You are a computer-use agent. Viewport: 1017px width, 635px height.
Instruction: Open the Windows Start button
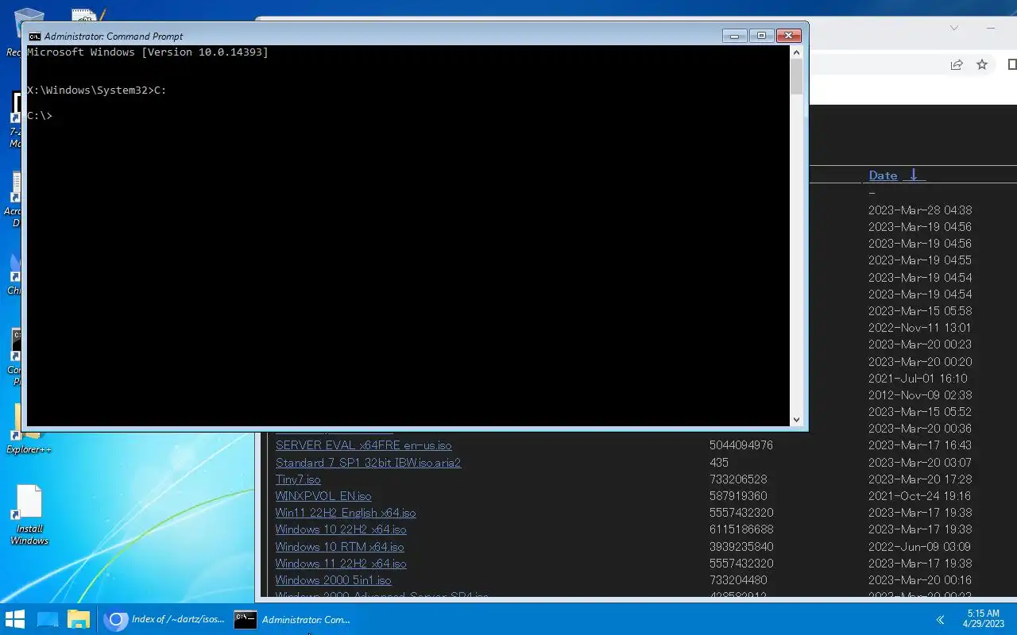pyautogui.click(x=15, y=619)
